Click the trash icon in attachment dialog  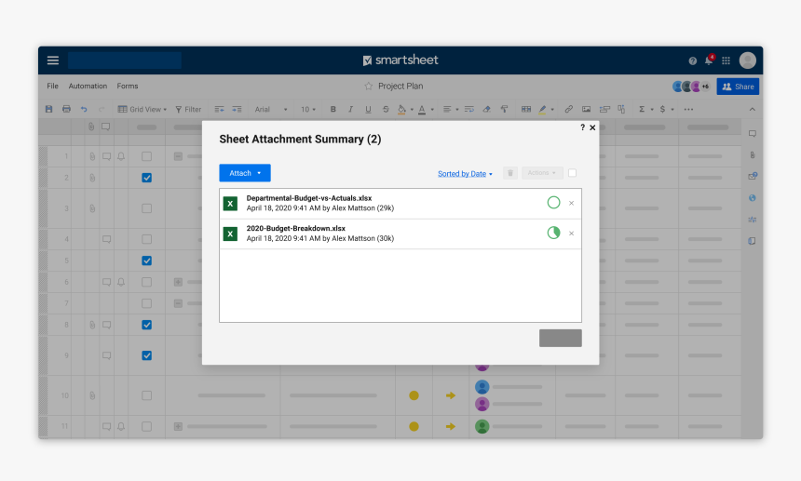point(509,173)
